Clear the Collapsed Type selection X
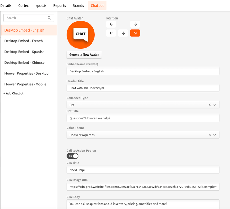The height and width of the screenshot is (209, 230). click(x=210, y=105)
